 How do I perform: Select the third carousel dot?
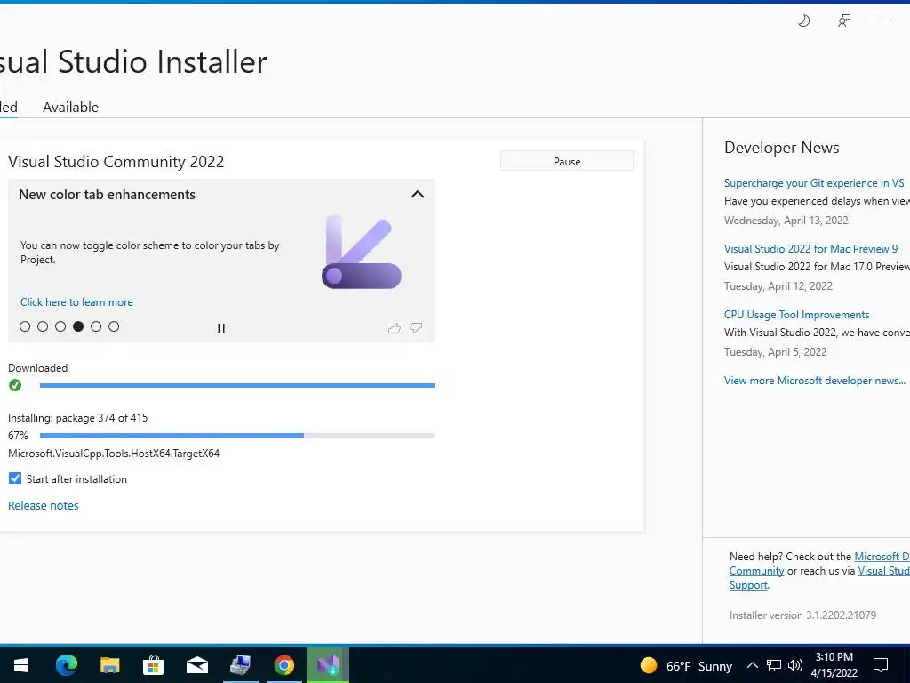60,326
